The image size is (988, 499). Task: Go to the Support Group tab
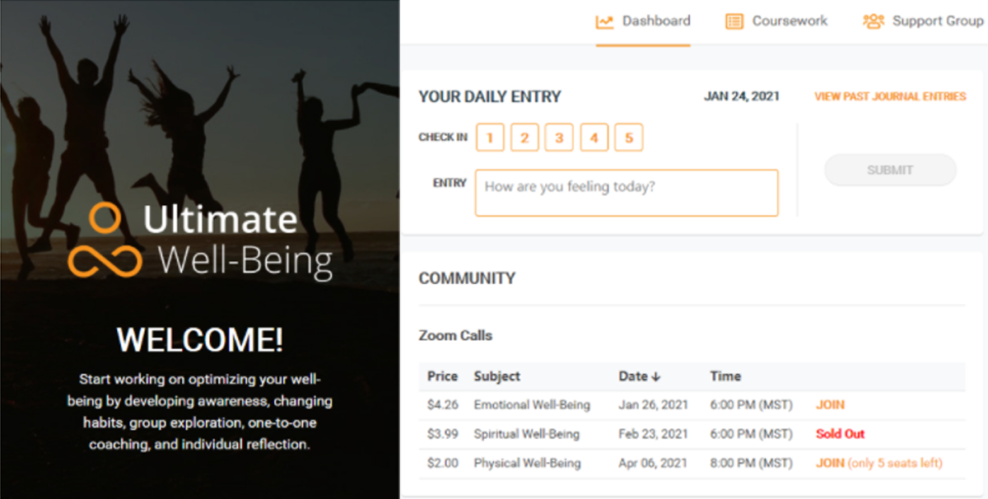(x=923, y=22)
